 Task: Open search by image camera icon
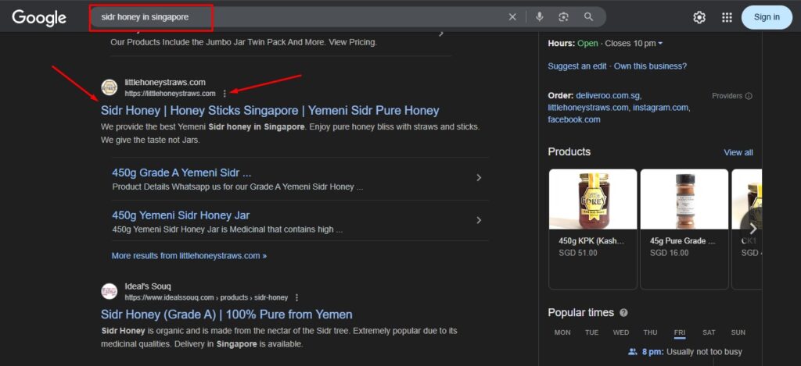563,17
